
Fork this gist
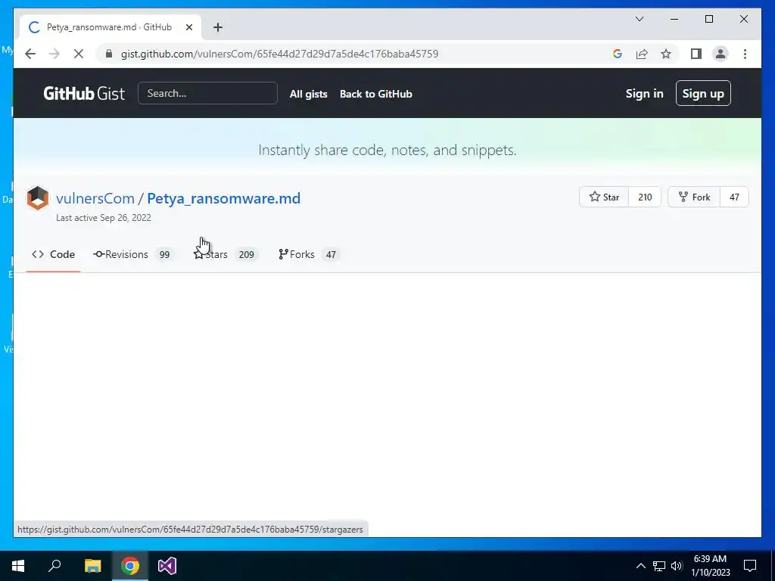pyautogui.click(x=694, y=197)
